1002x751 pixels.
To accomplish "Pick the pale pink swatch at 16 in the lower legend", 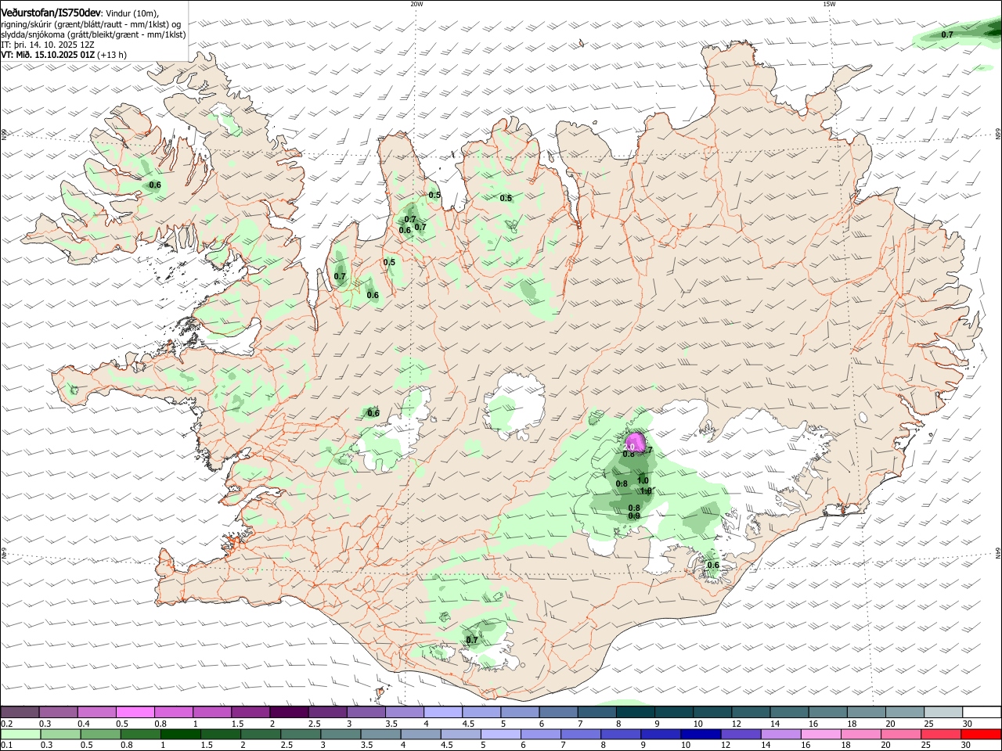I will (821, 734).
